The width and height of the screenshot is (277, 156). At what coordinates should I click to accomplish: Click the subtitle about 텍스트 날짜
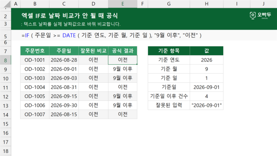(71, 24)
